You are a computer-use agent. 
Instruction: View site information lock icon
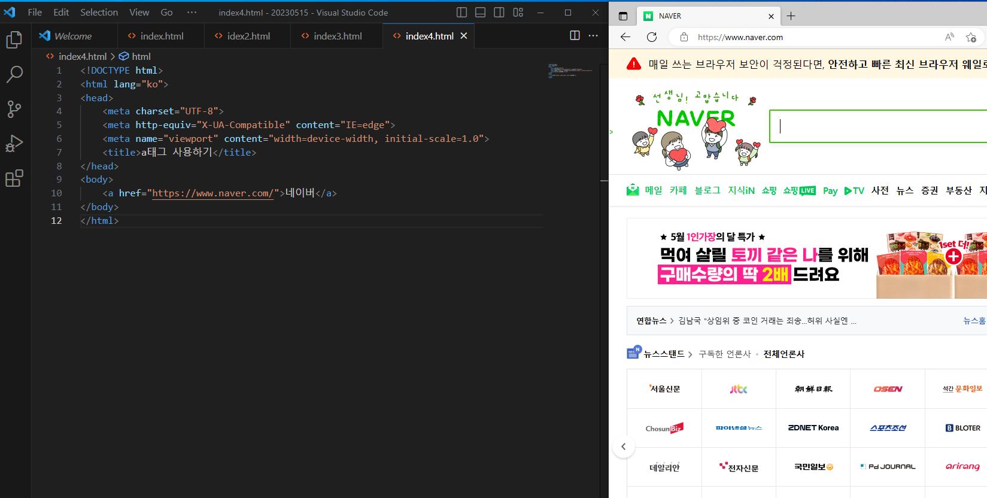pyautogui.click(x=684, y=37)
